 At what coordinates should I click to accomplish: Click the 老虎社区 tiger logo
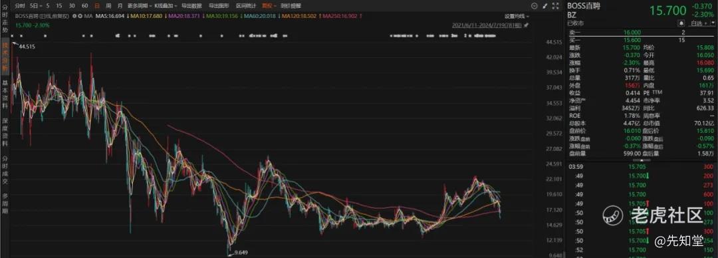614,215
